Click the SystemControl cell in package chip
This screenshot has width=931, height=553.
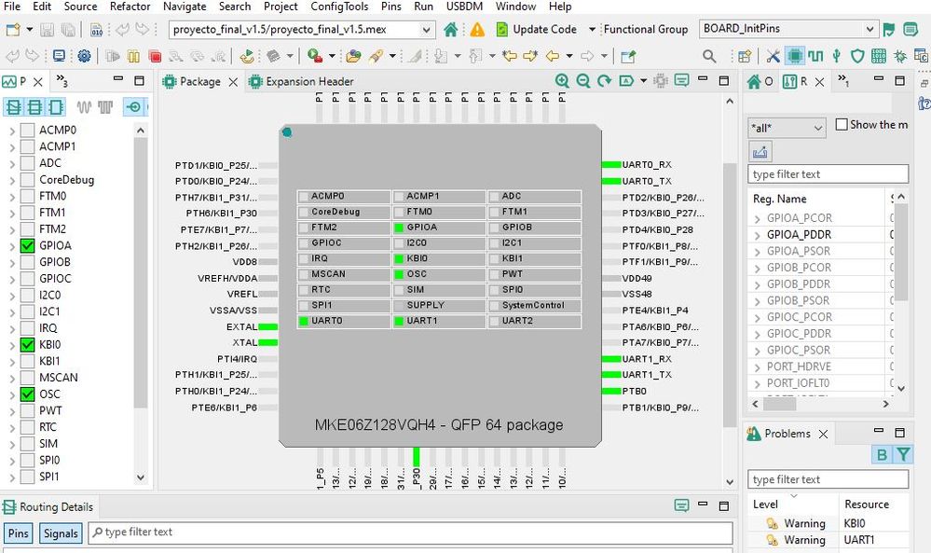pyautogui.click(x=534, y=305)
